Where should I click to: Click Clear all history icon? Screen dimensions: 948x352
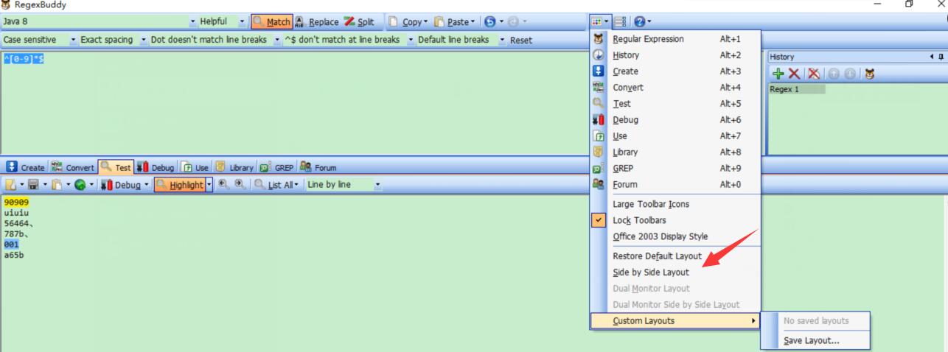(x=814, y=74)
